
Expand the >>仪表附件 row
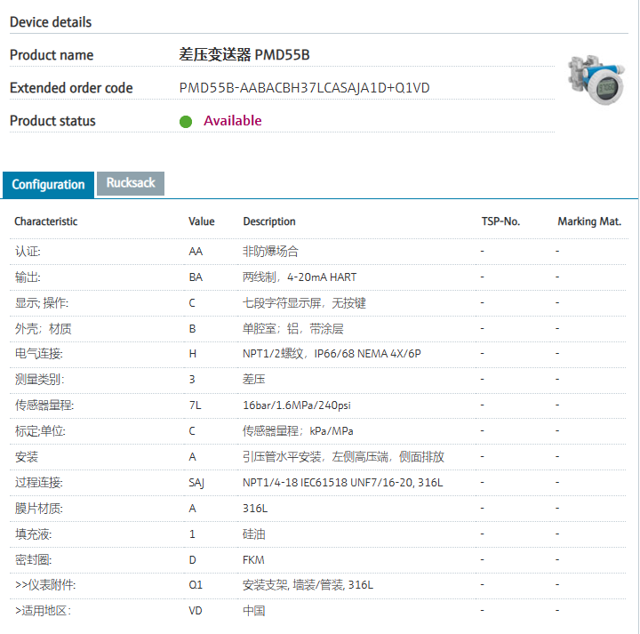coord(45,585)
